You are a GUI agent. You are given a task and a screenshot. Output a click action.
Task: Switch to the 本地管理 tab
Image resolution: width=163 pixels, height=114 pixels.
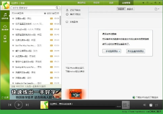[126, 3]
